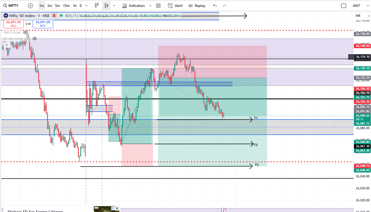
Task: Click the plus icon on the 26,139.70 price label
Action: (x=351, y=57)
